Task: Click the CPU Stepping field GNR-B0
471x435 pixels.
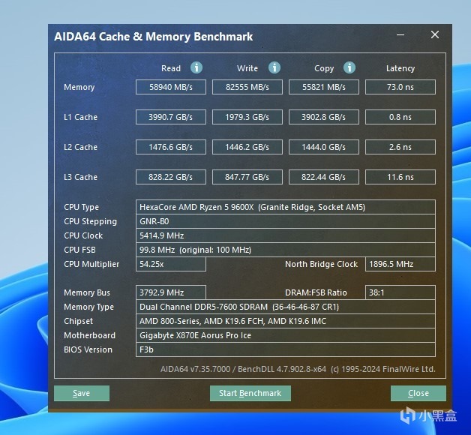Action: pyautogui.click(x=286, y=221)
